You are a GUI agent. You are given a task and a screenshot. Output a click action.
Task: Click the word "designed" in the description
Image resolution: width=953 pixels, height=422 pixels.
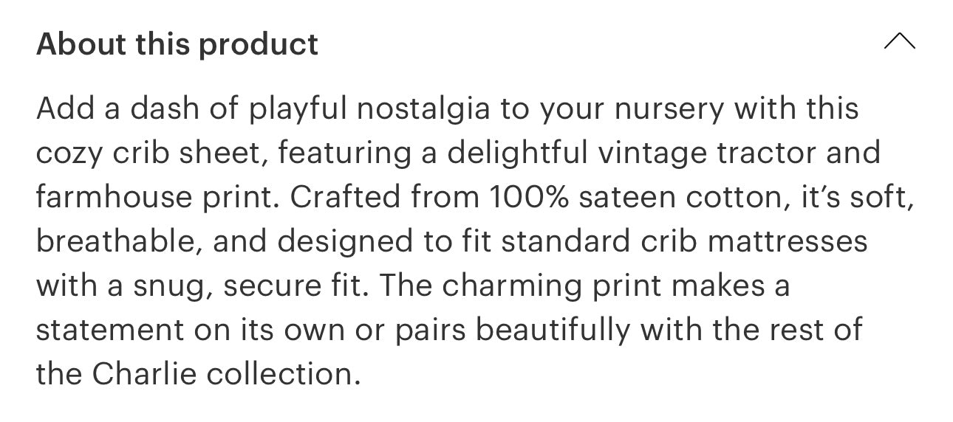(341, 242)
